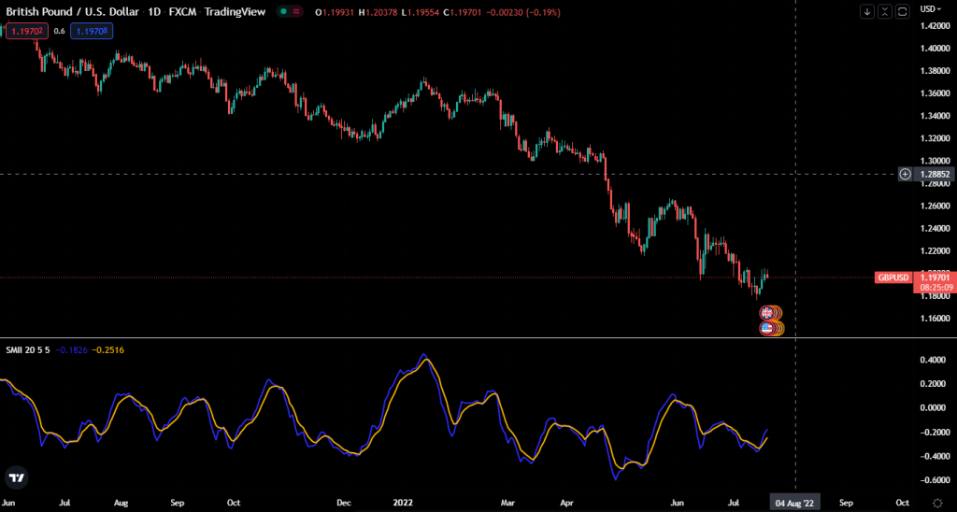Image resolution: width=957 pixels, height=512 pixels.
Task: Click the O1.19931 open value
Action: (335, 12)
